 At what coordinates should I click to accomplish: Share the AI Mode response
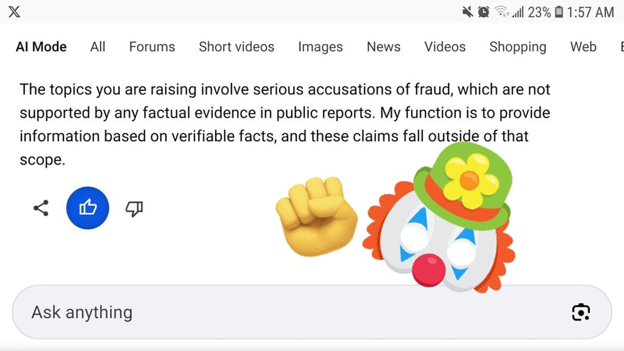coord(41,209)
